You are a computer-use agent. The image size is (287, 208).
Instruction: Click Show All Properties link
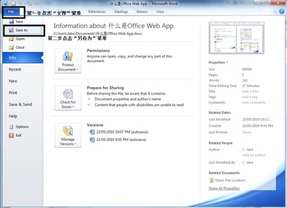224,189
